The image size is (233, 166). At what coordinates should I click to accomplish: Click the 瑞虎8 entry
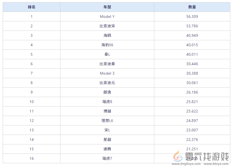click(x=107, y=102)
